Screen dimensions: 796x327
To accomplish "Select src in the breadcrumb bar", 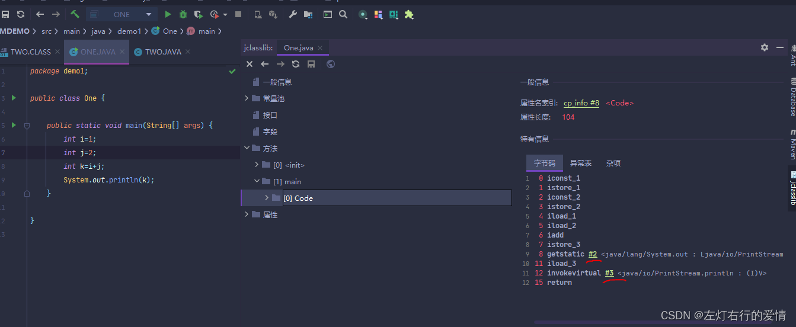I will pos(46,31).
